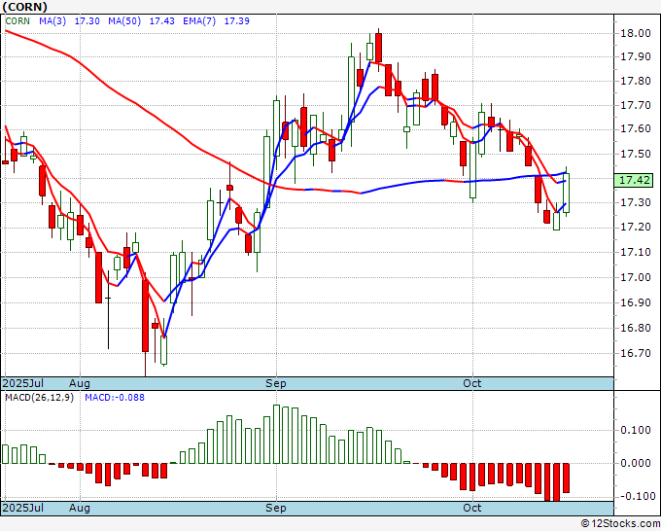Click the tallest green MACD bar at Sep
The image size is (661, 531).
[276, 434]
